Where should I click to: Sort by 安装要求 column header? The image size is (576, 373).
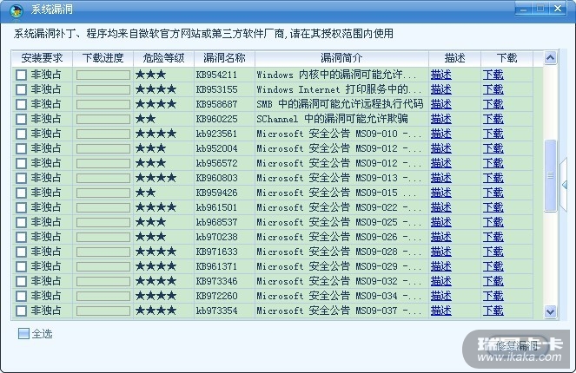(42, 58)
